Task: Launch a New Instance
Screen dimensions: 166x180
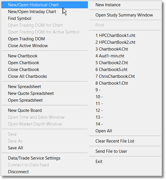Action: pos(125,5)
